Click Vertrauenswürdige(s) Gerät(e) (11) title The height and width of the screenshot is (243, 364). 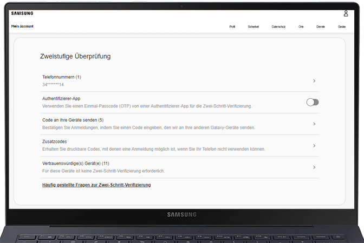pos(76,164)
